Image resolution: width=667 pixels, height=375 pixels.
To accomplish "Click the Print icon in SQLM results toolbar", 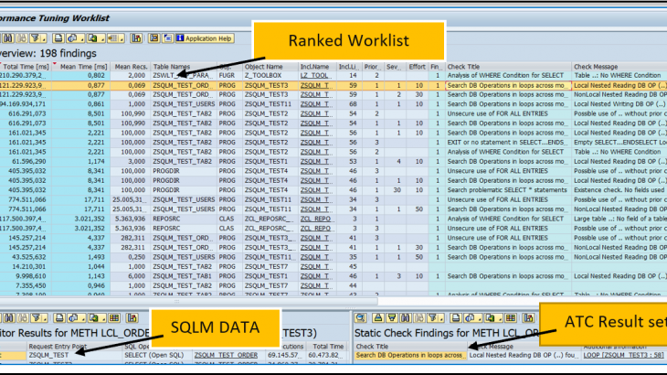I will pos(59,318).
